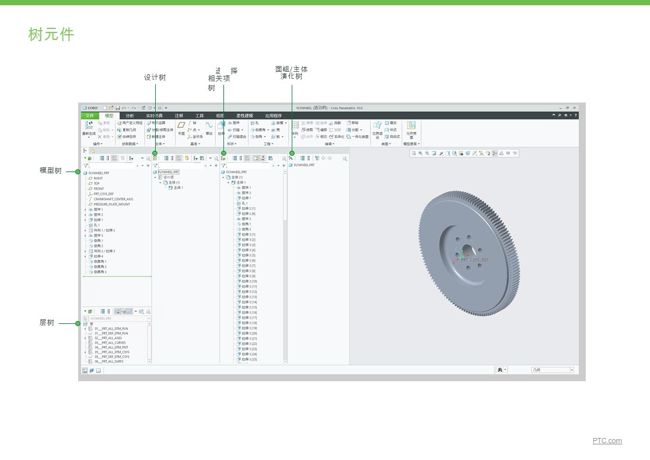Open the 形状 group dropdown
Screen dimensions: 650x460
pyautogui.click(x=232, y=144)
